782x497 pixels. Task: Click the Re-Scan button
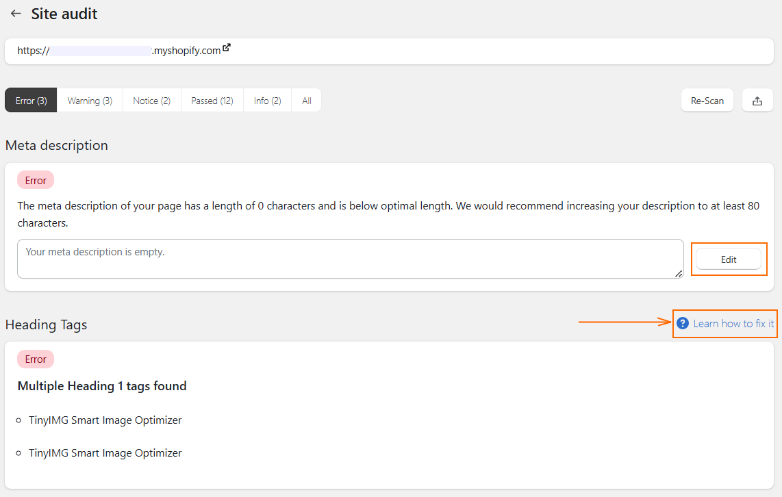[x=707, y=100]
